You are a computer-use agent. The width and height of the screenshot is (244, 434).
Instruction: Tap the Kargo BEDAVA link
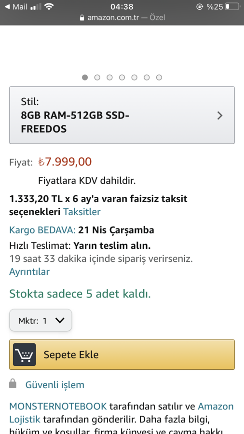42,230
